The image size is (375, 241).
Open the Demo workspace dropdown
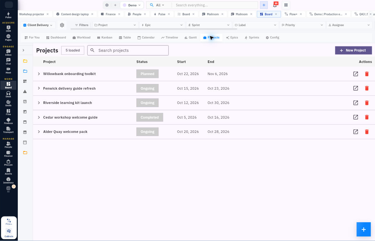[x=132, y=5]
